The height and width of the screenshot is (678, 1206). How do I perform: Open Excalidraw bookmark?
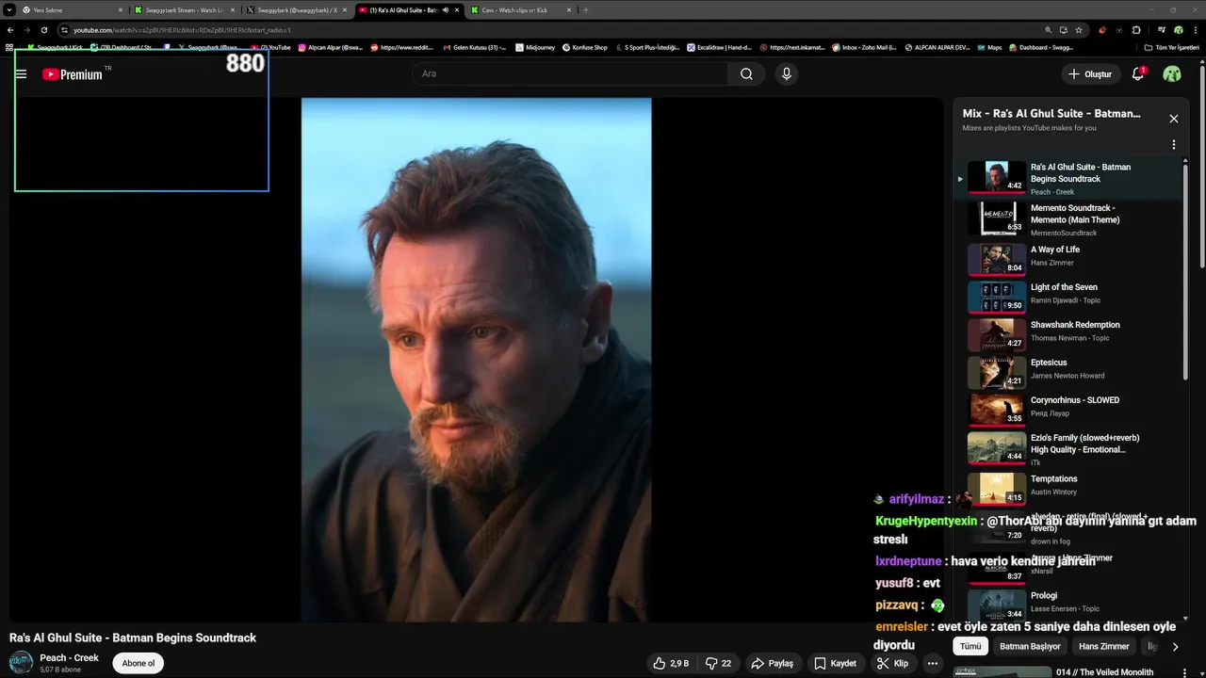click(719, 47)
